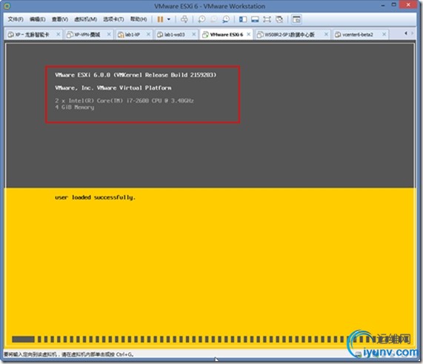
Task: Open the snapshot manager icon
Action: point(226,19)
